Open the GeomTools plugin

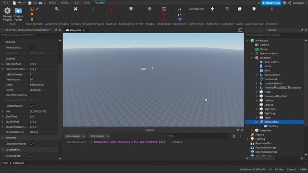coord(180,9)
